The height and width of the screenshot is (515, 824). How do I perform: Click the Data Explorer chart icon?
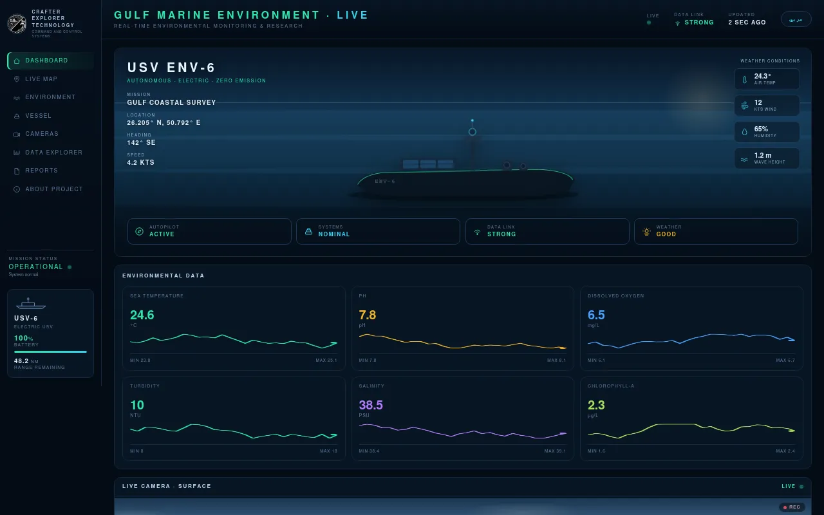click(x=17, y=153)
